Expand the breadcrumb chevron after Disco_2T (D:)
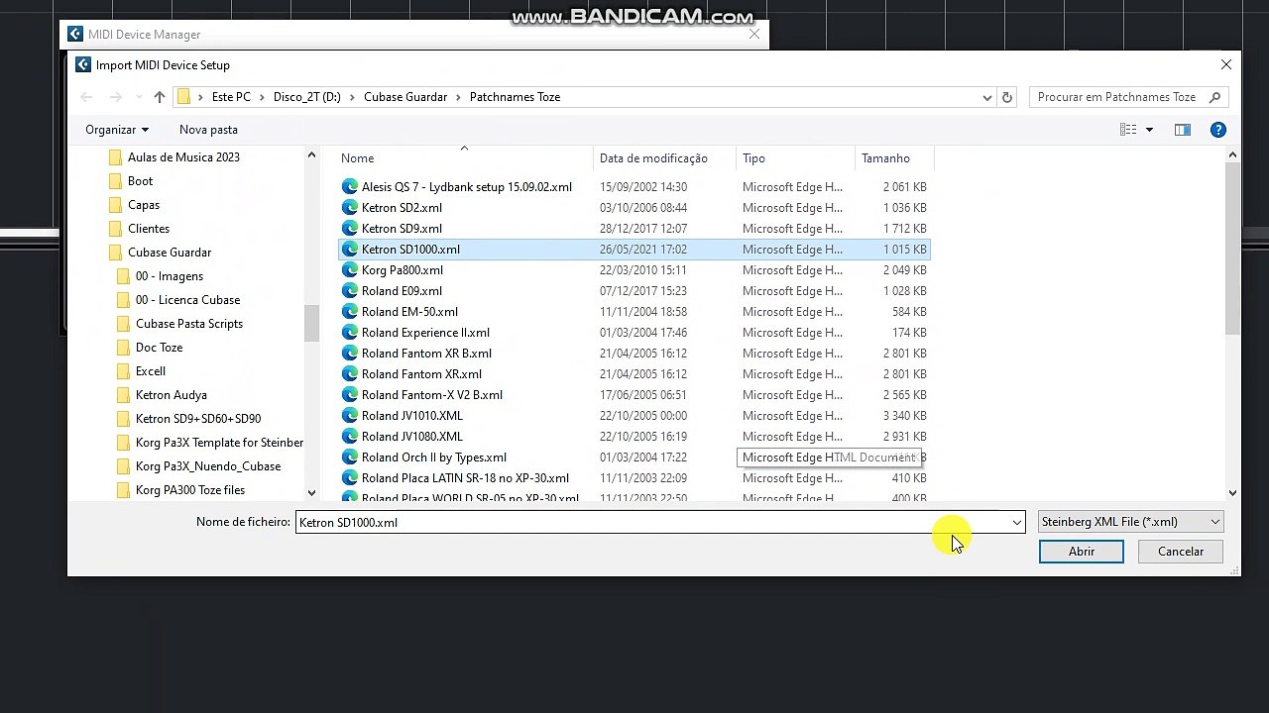 pyautogui.click(x=352, y=97)
